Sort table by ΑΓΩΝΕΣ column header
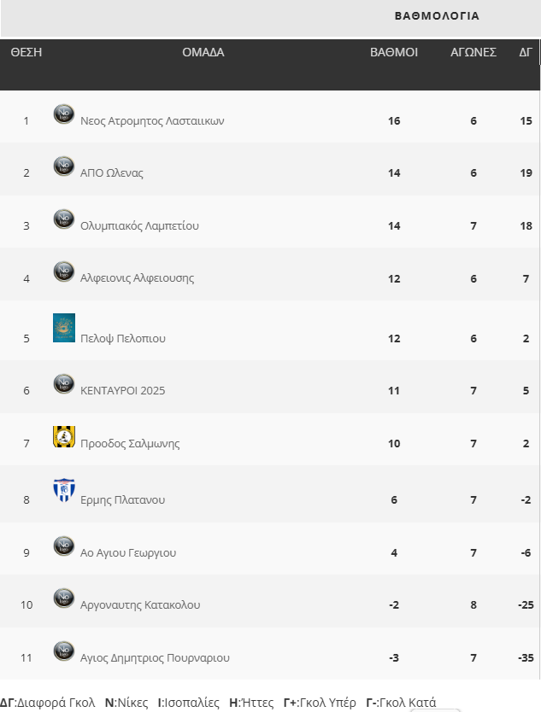The image size is (541, 712). pos(473,52)
